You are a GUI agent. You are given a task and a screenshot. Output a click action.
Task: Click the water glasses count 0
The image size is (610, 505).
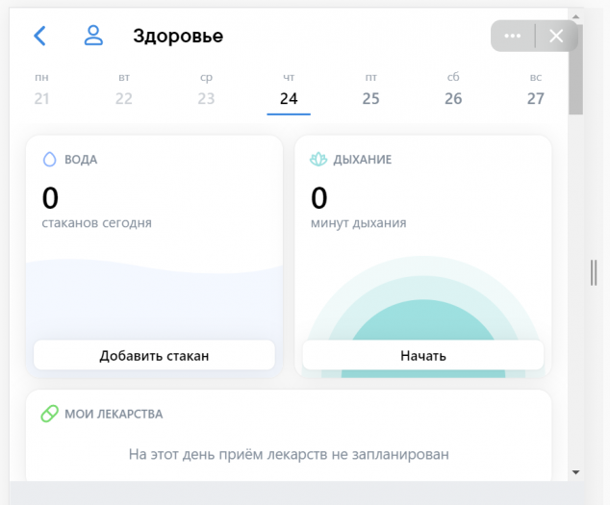pos(50,197)
